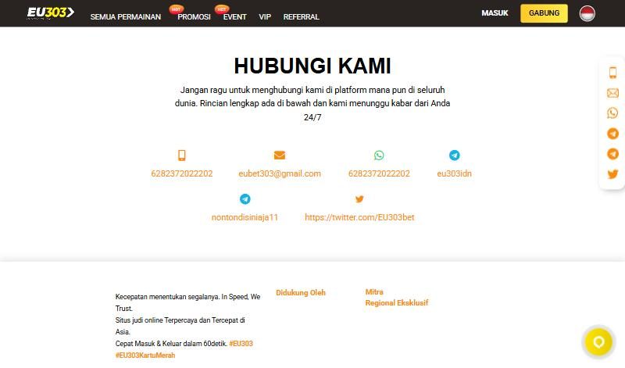Screen dimensions: 625x368
Task: Click the yellow Gabung button
Action: [544, 13]
